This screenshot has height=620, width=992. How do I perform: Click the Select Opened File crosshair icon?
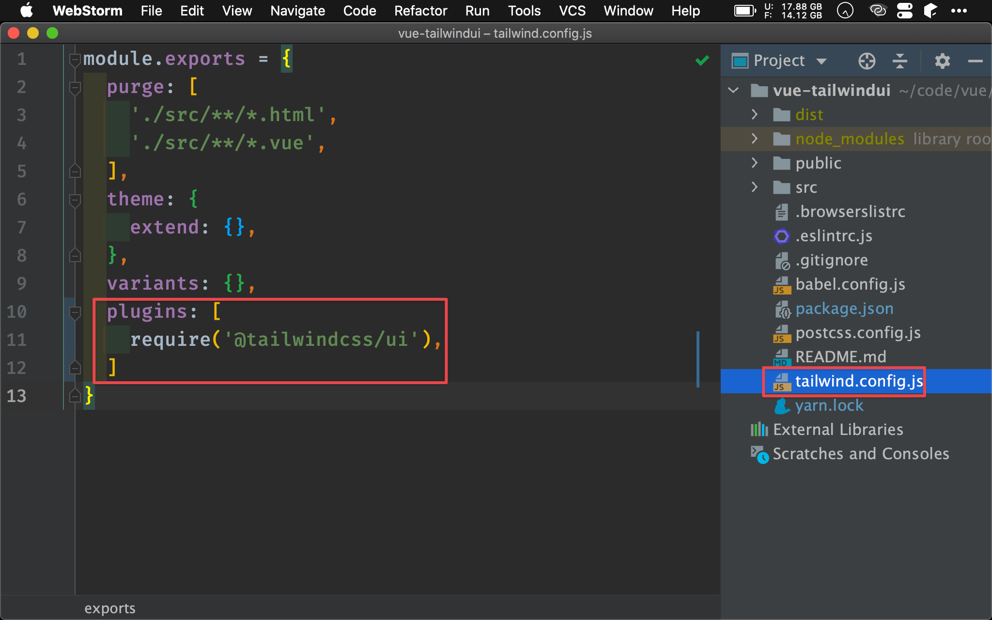point(867,61)
